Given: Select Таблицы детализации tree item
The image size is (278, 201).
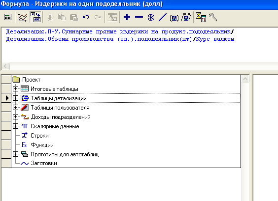Looking at the screenshot, I should click(x=59, y=98).
